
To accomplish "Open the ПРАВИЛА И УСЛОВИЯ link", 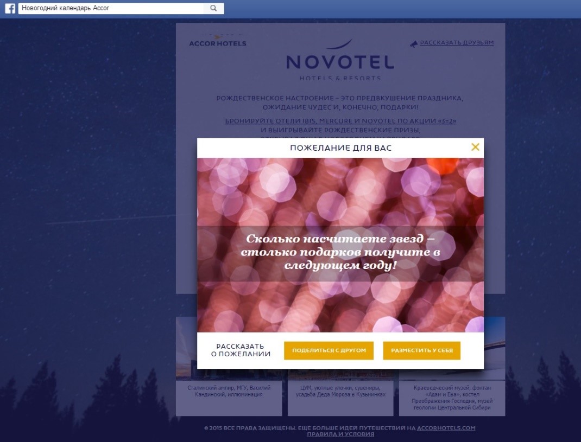I will pyautogui.click(x=340, y=434).
